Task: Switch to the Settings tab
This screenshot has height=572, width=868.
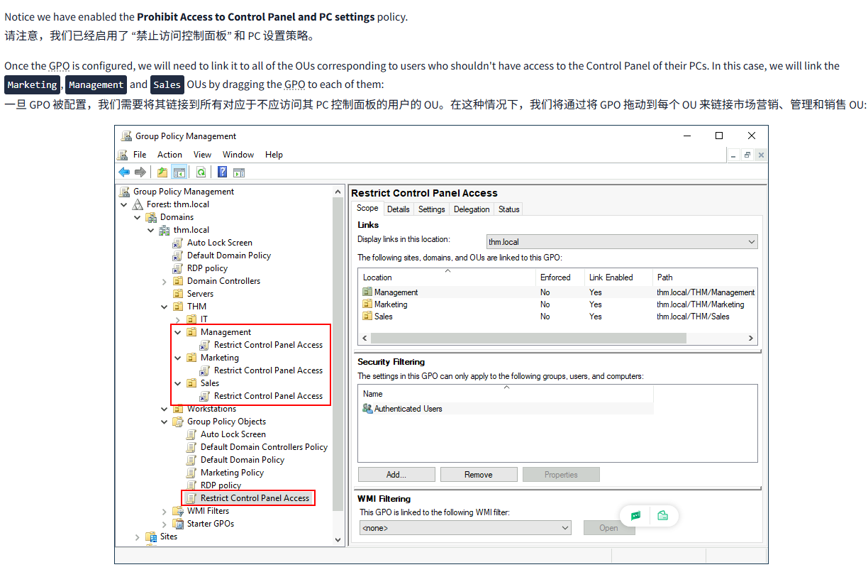Action: click(431, 209)
